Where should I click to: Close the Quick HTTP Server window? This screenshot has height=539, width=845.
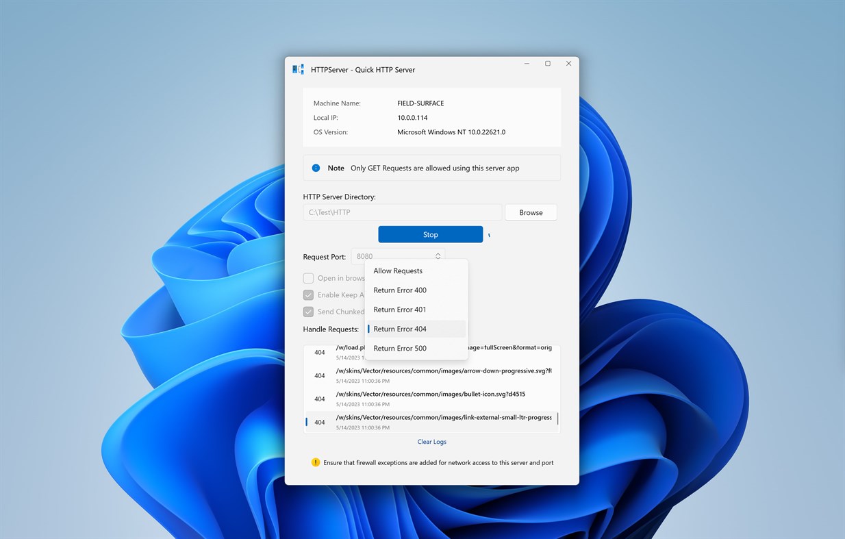point(568,64)
